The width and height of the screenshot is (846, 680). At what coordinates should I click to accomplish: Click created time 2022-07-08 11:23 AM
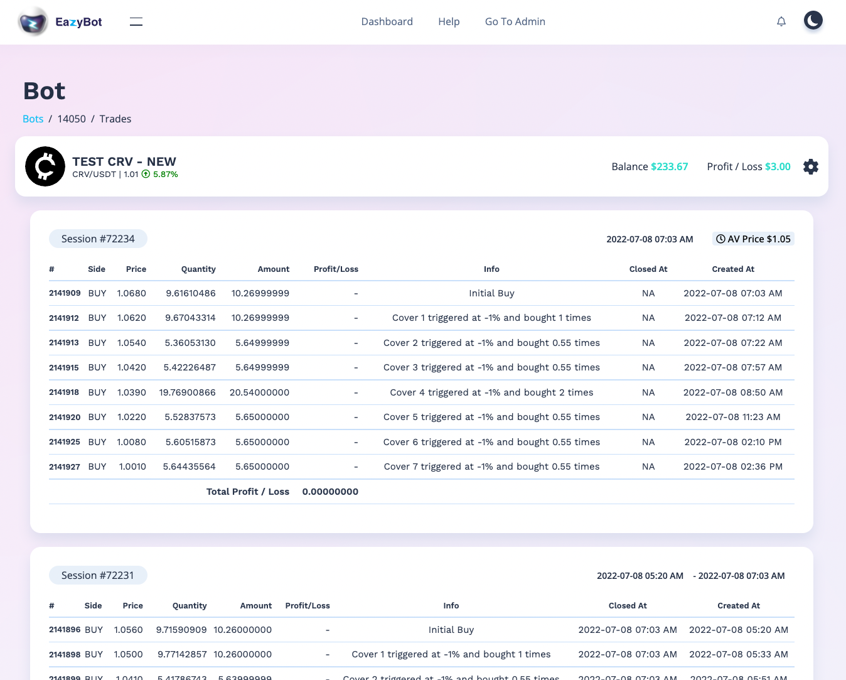(x=733, y=417)
